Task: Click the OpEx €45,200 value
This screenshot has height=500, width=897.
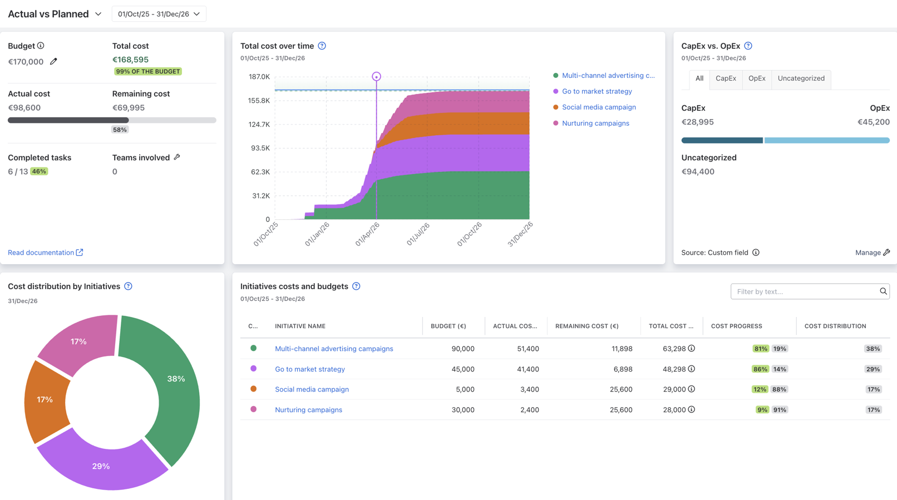Action: pyautogui.click(x=874, y=122)
